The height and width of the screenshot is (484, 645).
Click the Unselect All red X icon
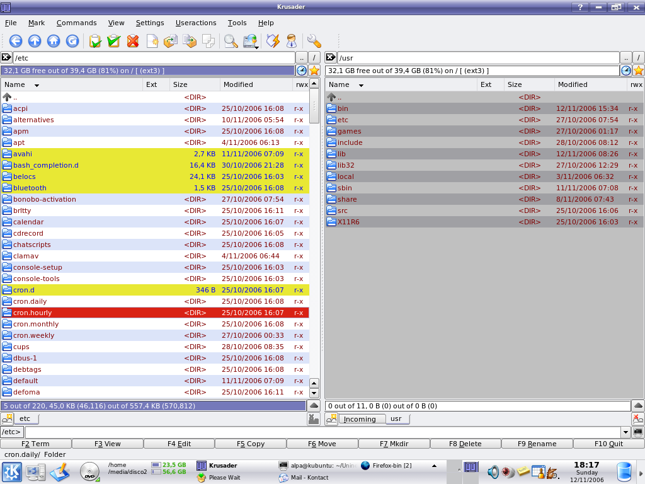pyautogui.click(x=133, y=41)
